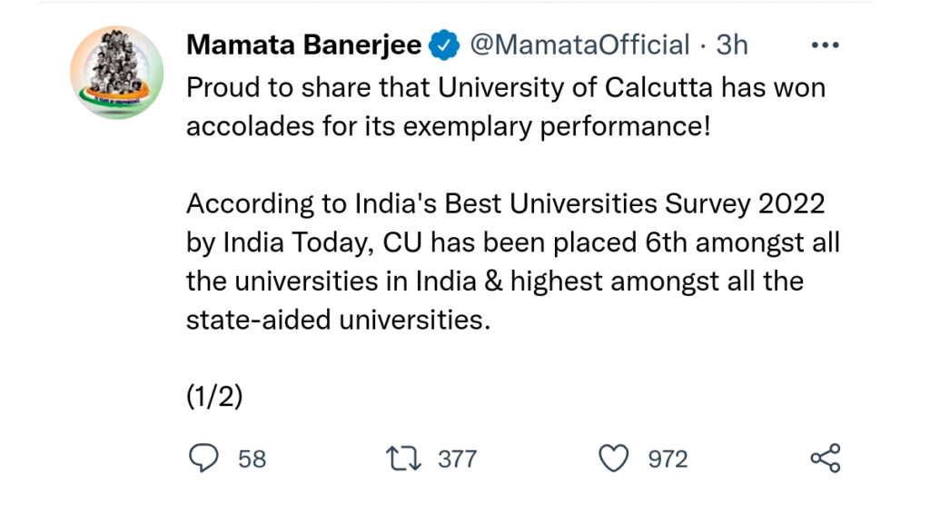Screen dimensions: 930x523
Task: Click the 'highest amongst all the' text line
Action: (495, 281)
